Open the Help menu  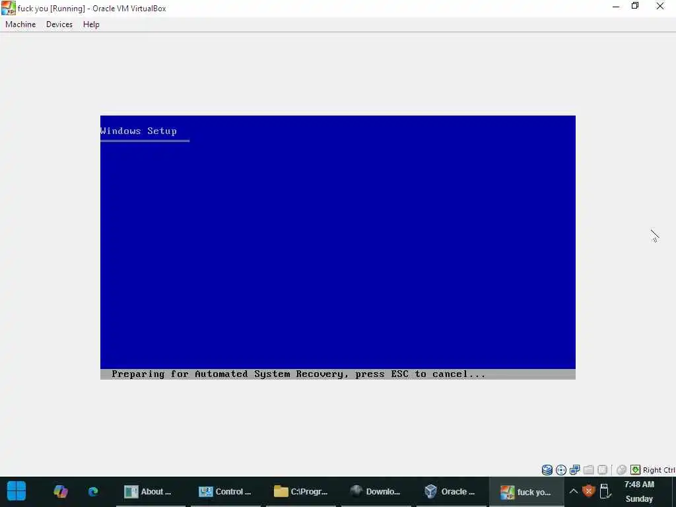pos(91,24)
